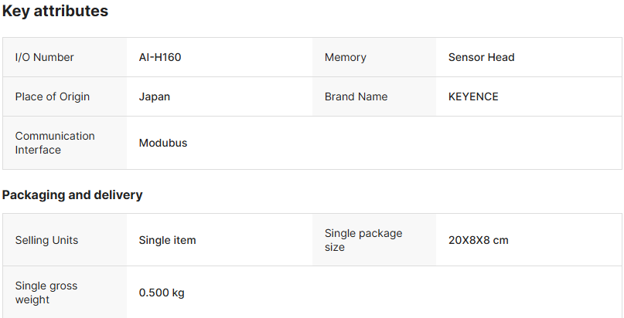Click the Memory label cell
This screenshot has width=624, height=318.
coord(346,57)
